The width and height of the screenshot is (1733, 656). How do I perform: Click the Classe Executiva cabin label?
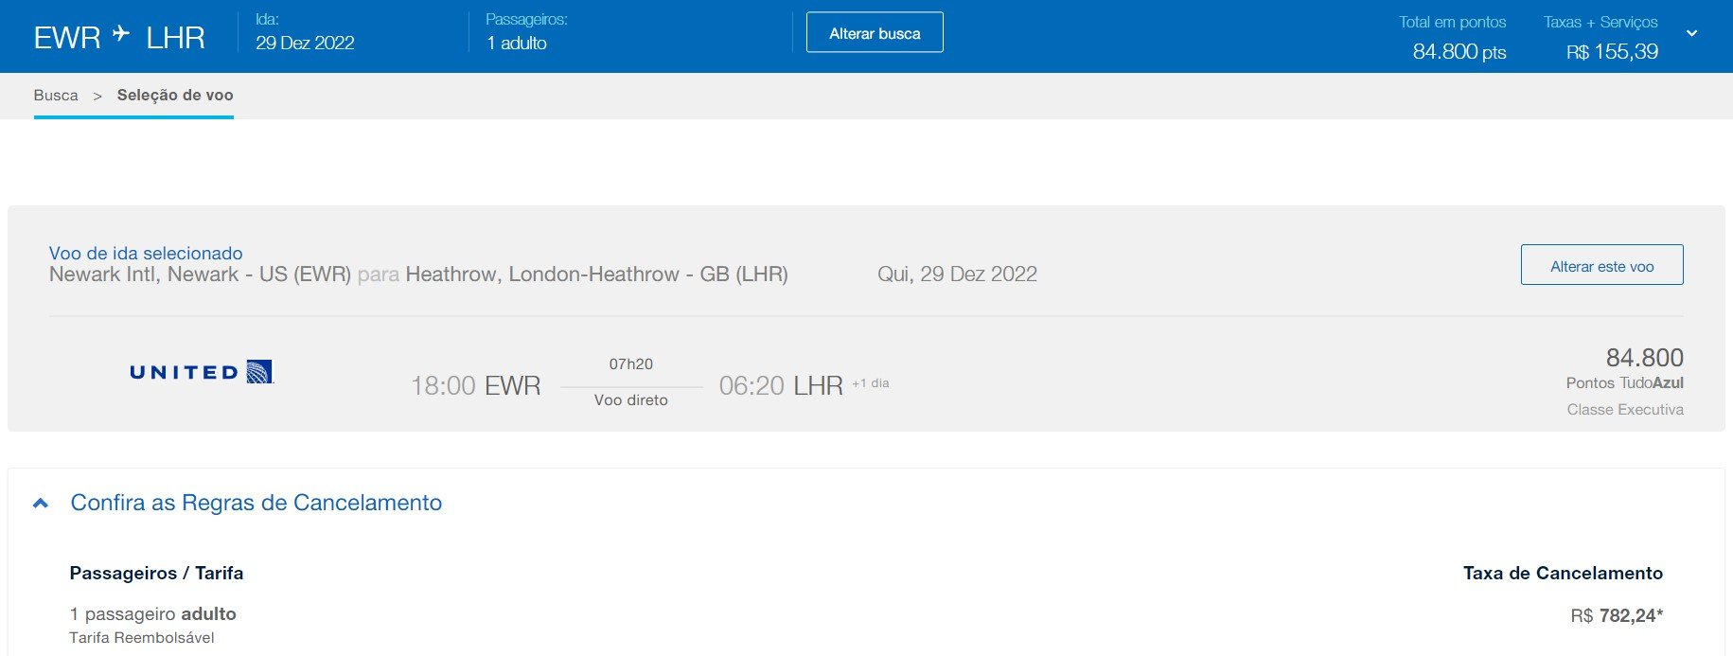(1624, 410)
